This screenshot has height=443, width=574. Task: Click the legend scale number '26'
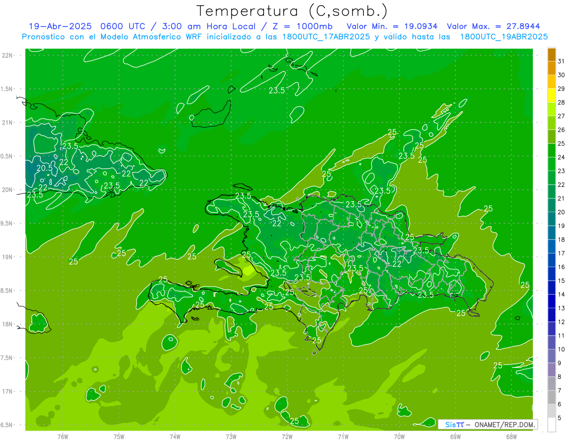pos(562,130)
